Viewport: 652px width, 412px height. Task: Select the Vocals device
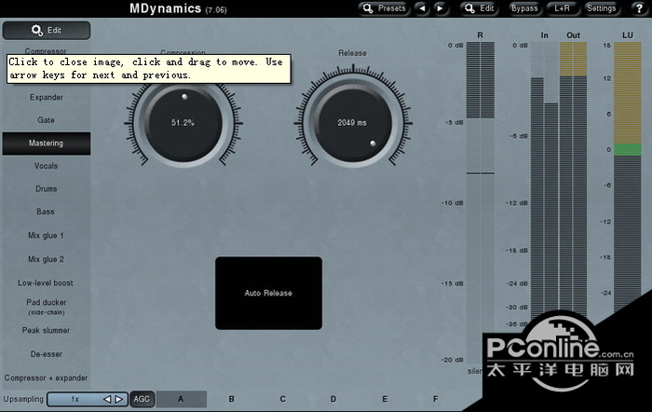tap(47, 166)
